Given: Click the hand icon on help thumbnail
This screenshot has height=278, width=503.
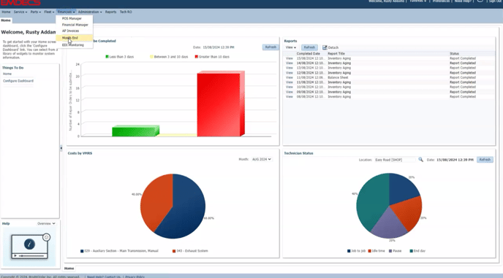Looking at the screenshot, I should (46, 237).
